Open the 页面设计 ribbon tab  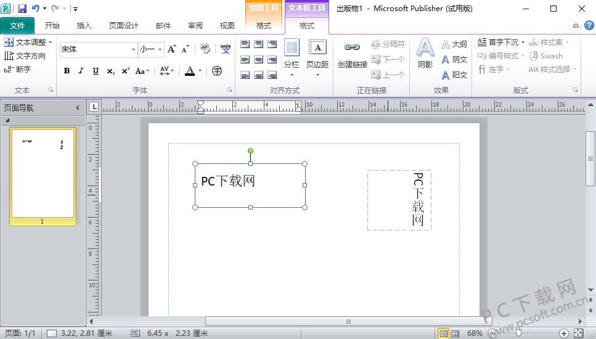(123, 26)
